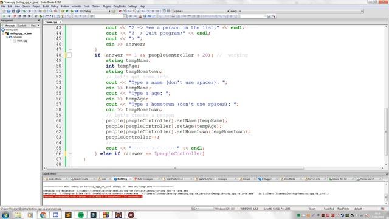Create a new file from toolbar

(4, 11)
